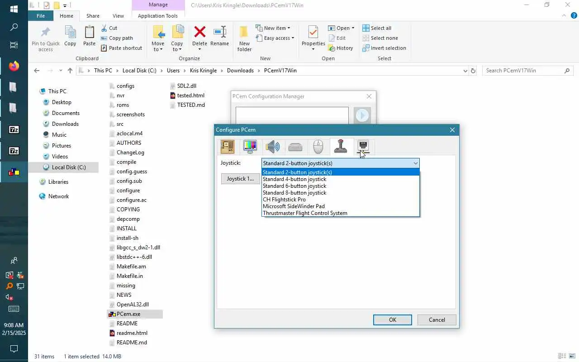Click the Manage contextual tab
Viewport: 579px width, 362px height.
pyautogui.click(x=158, y=5)
